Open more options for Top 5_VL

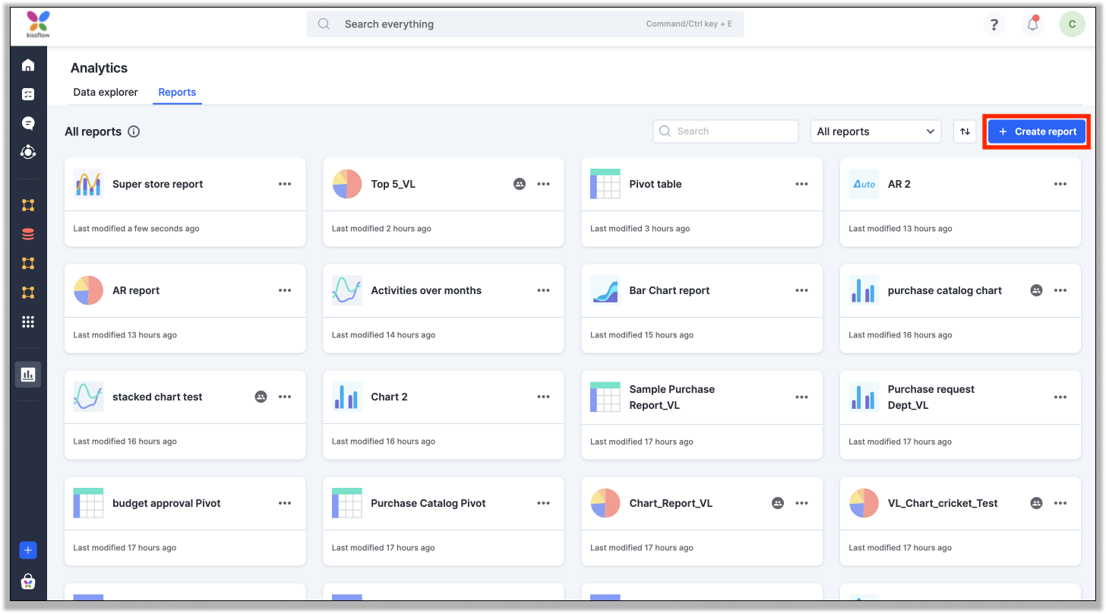coord(543,184)
